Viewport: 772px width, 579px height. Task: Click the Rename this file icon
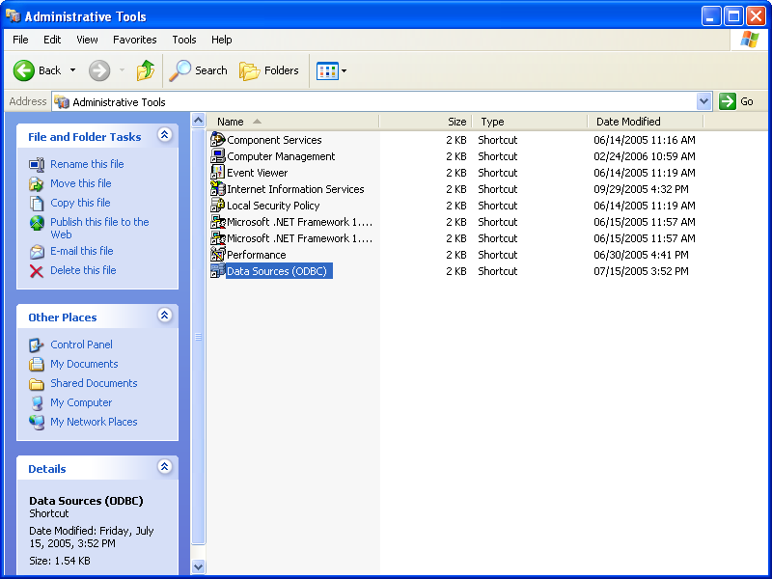(x=37, y=164)
